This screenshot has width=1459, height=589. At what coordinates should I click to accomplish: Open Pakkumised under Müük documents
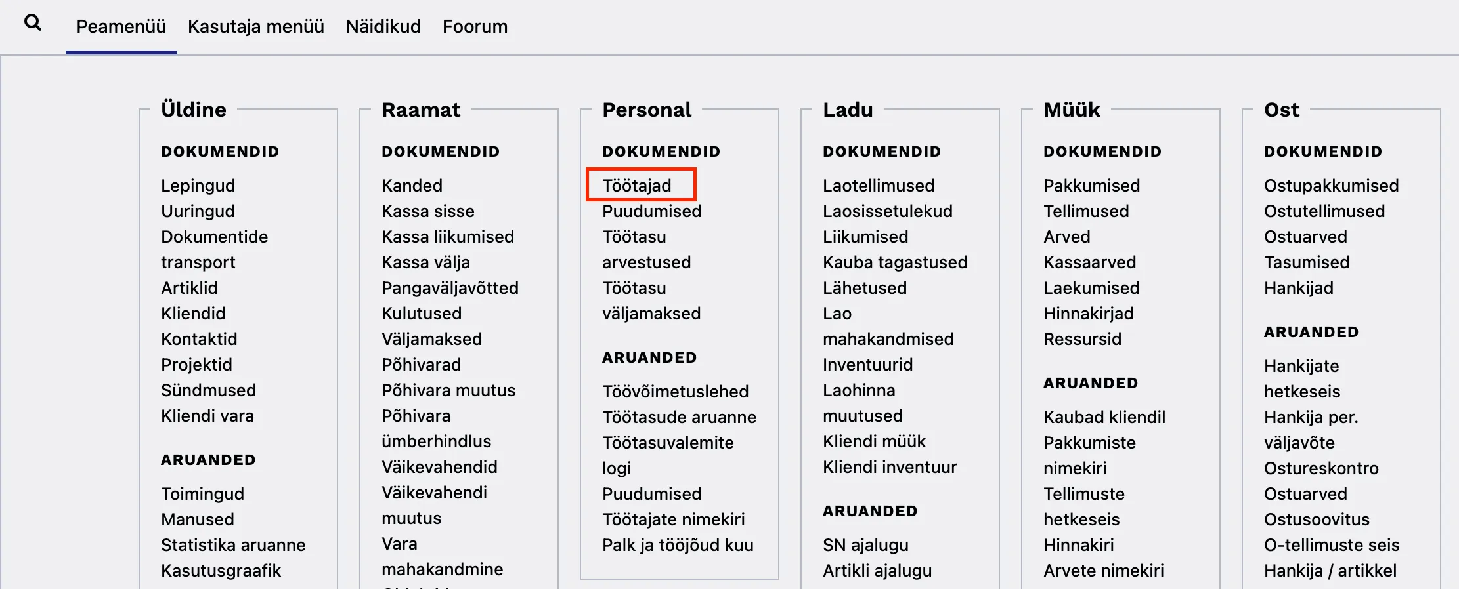(x=1091, y=186)
